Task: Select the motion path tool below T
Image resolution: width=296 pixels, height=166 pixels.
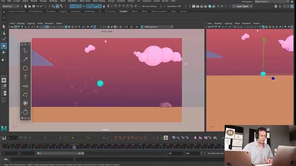Action: (25, 86)
